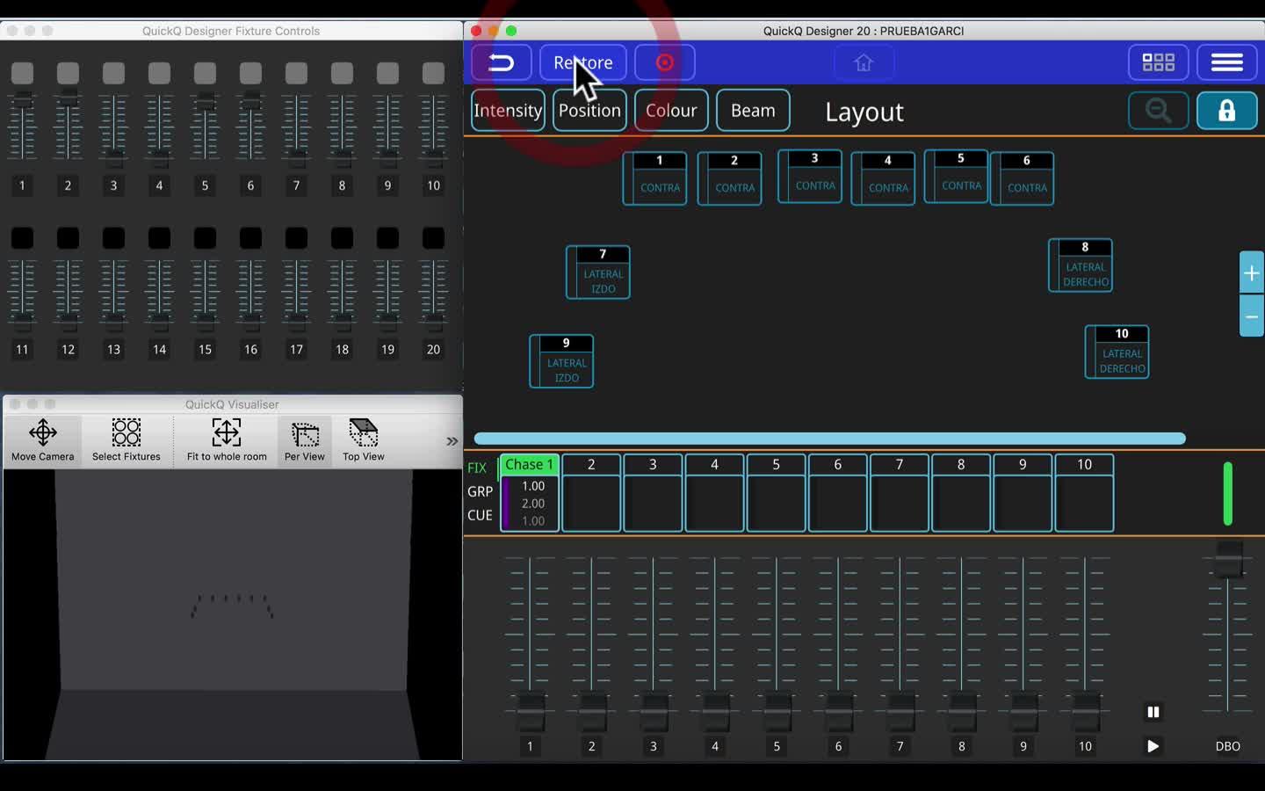Toggle fixture channel 10 button in Fixture Controls
The image size is (1265, 791).
pyautogui.click(x=433, y=73)
